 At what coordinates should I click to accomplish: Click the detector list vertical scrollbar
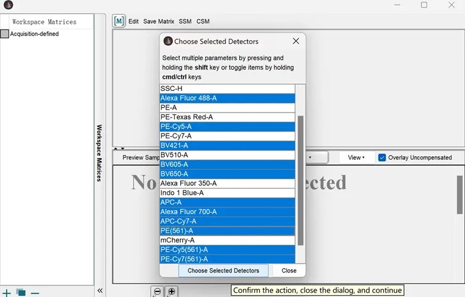coord(300,178)
